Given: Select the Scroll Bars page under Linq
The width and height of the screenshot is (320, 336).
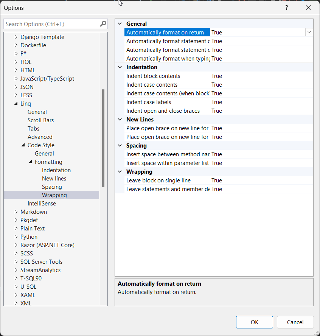Looking at the screenshot, I should pos(40,120).
